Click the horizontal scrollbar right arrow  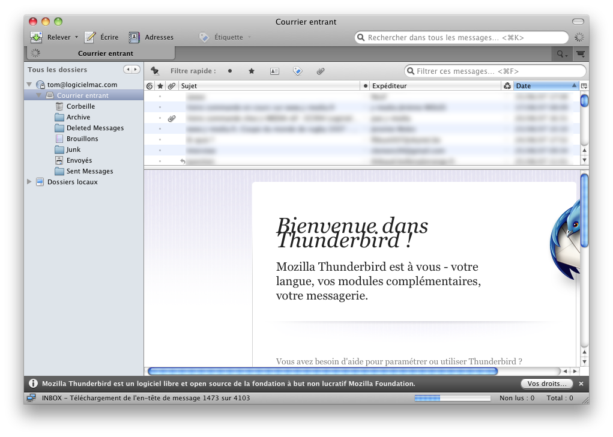pyautogui.click(x=575, y=371)
